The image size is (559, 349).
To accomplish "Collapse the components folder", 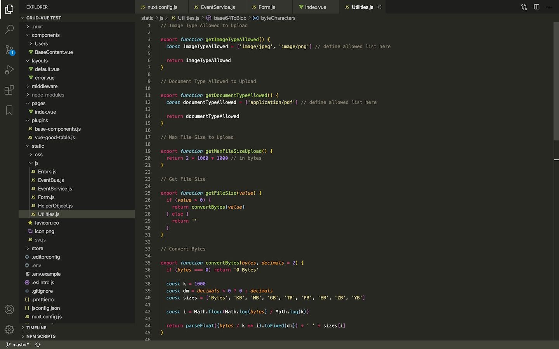I will pyautogui.click(x=45, y=35).
